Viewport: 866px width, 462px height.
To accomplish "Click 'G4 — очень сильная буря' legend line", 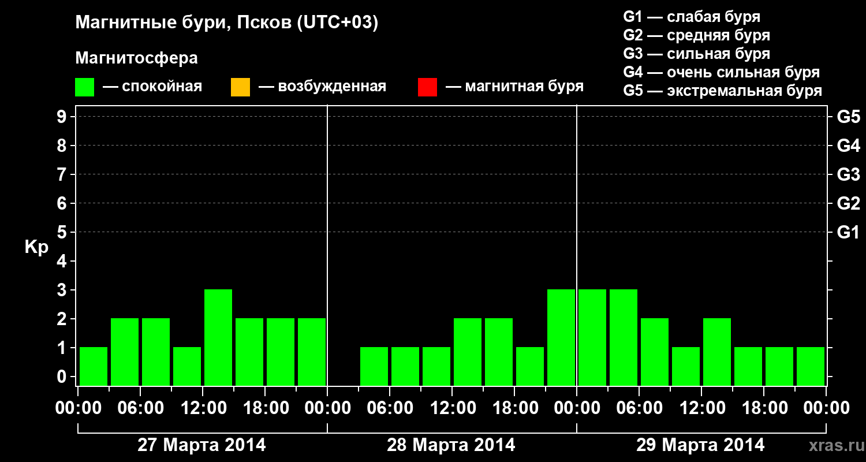I will (722, 72).
